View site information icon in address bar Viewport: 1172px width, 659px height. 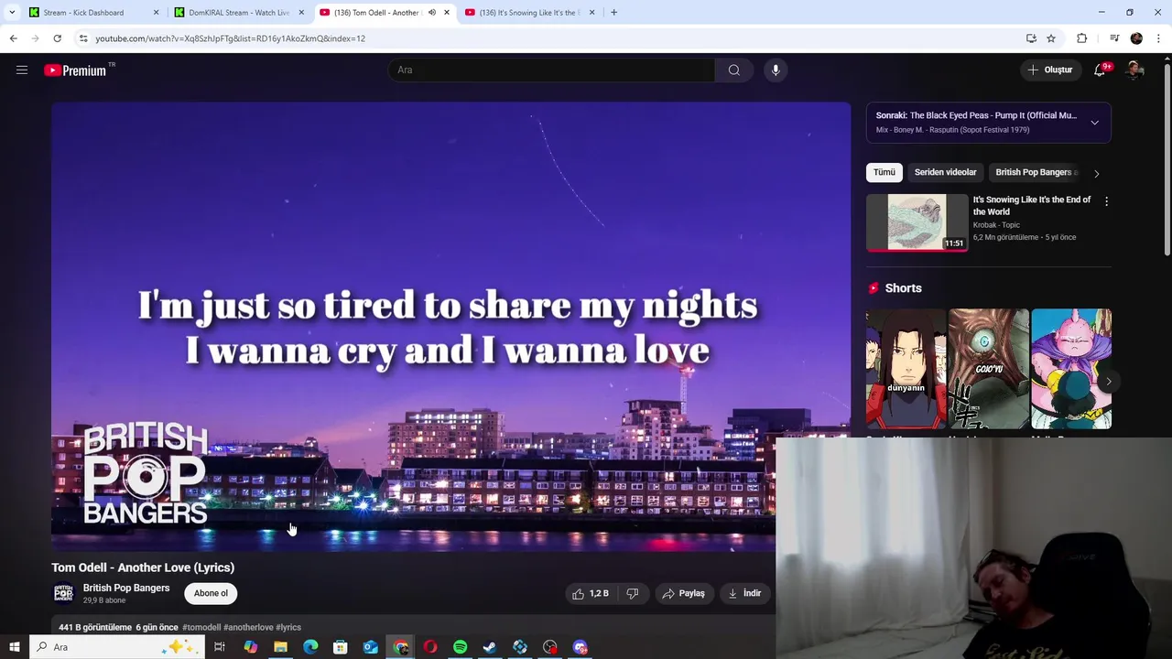point(83,38)
